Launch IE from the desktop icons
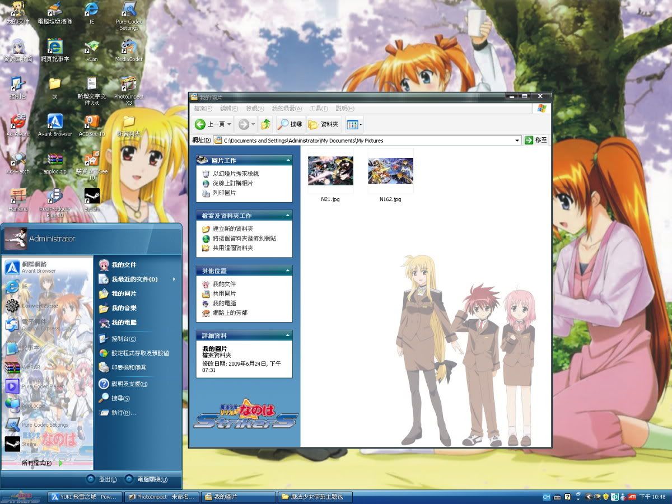672x504 pixels. click(91, 13)
